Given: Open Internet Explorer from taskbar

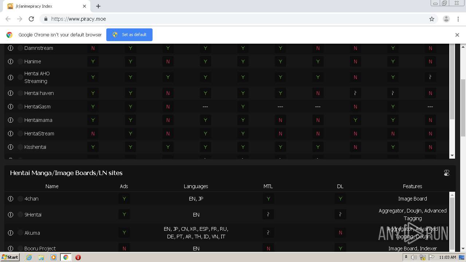Looking at the screenshot, I should (x=29, y=257).
